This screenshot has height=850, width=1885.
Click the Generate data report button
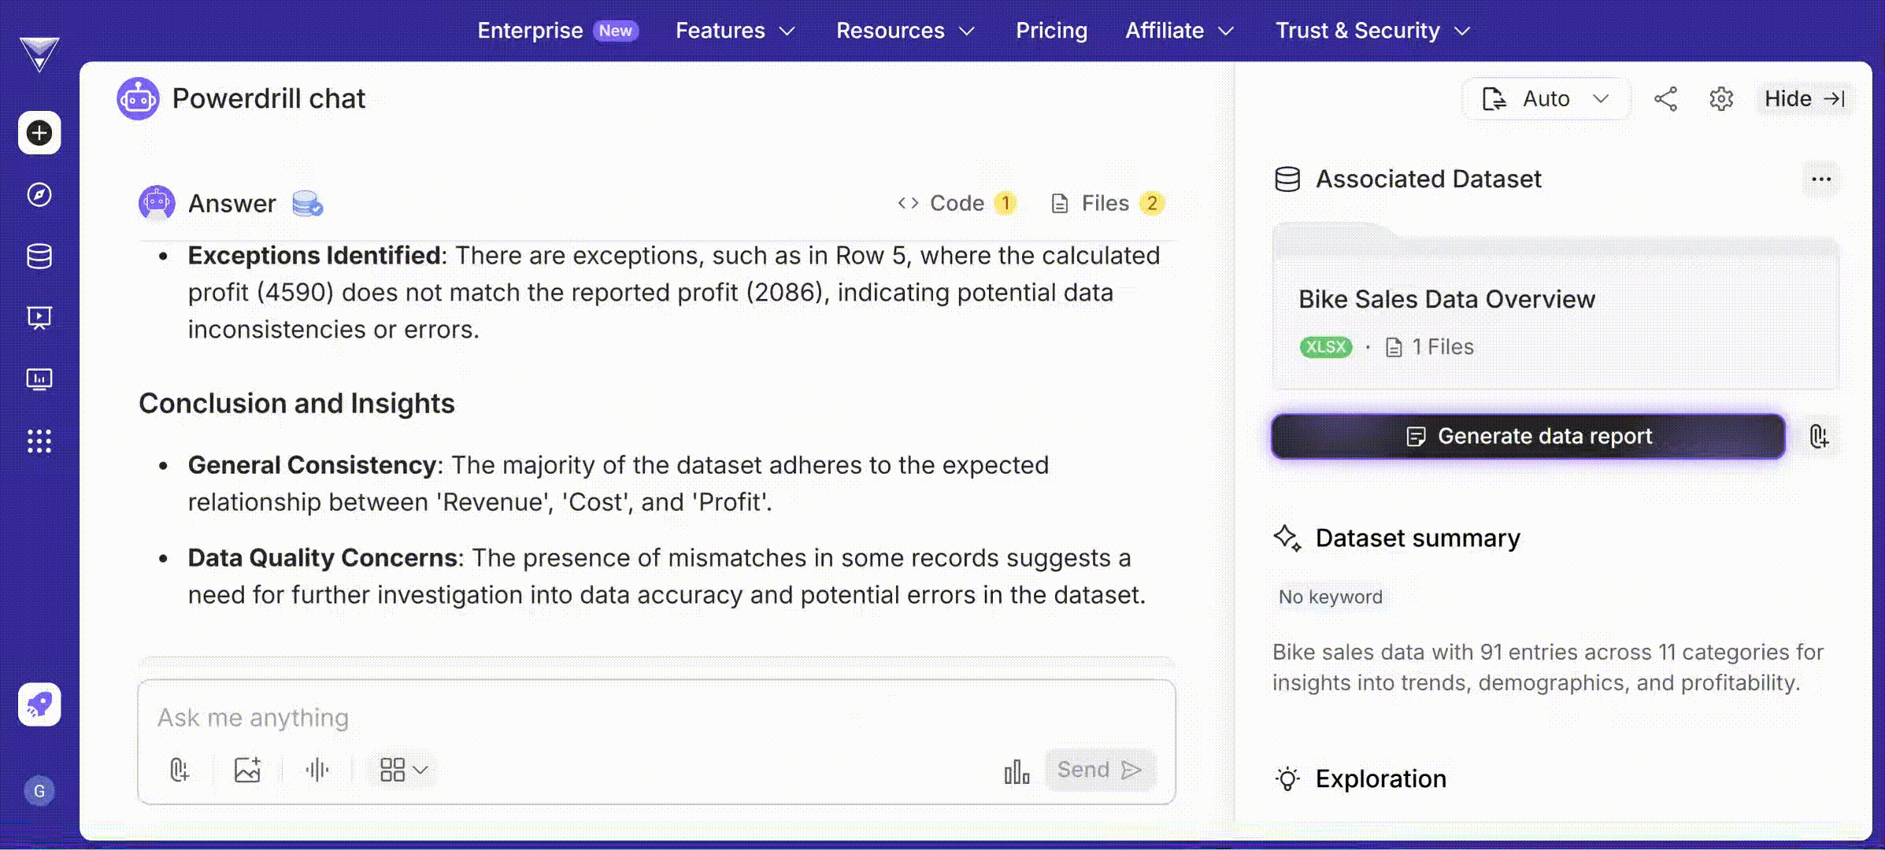pyautogui.click(x=1528, y=436)
